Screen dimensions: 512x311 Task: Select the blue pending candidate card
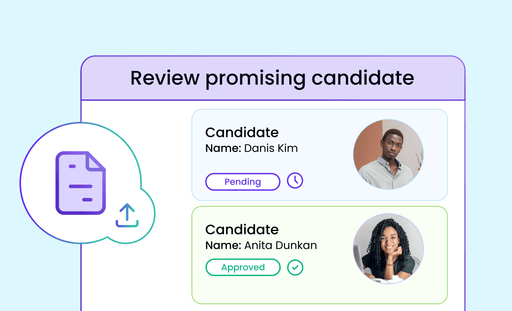(320, 155)
